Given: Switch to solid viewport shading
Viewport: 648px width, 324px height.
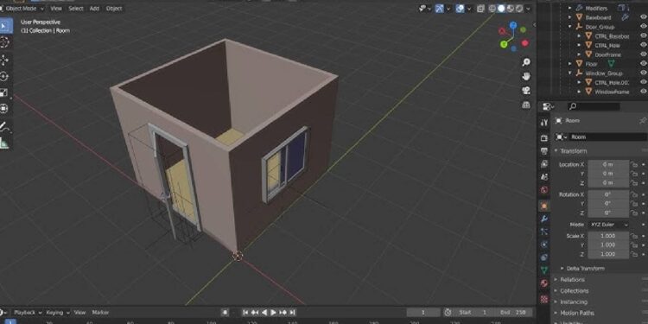Looking at the screenshot, I should (x=501, y=9).
